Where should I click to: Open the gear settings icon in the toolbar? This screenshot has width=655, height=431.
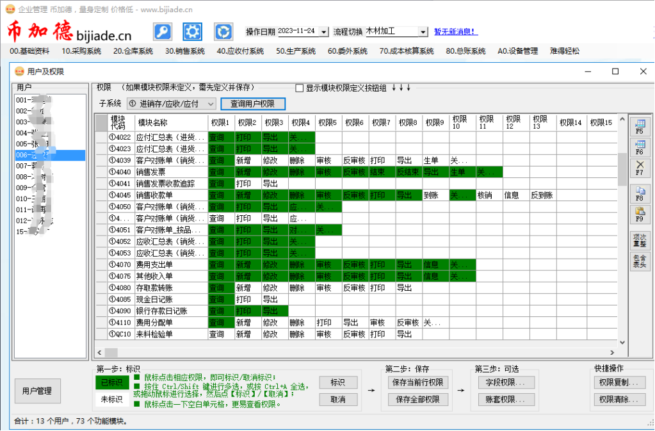(x=193, y=32)
